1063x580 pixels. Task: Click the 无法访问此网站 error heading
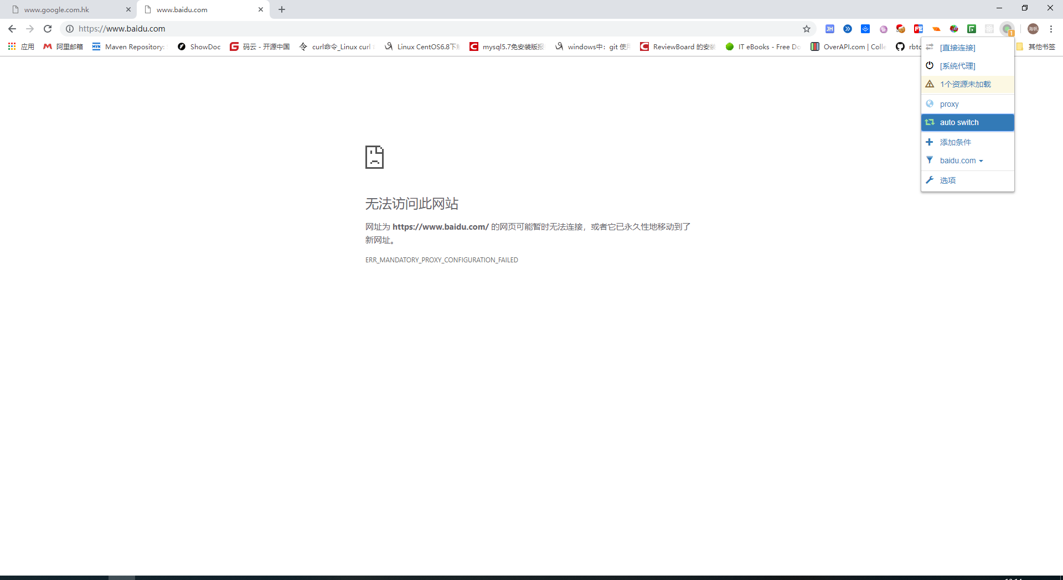(x=411, y=204)
